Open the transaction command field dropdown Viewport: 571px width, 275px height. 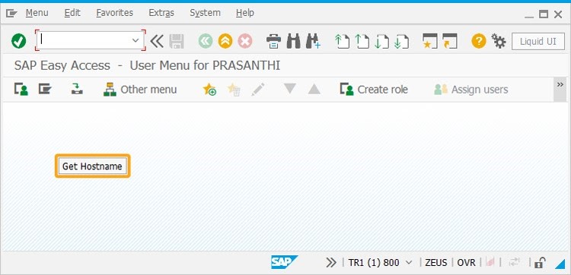(x=136, y=40)
